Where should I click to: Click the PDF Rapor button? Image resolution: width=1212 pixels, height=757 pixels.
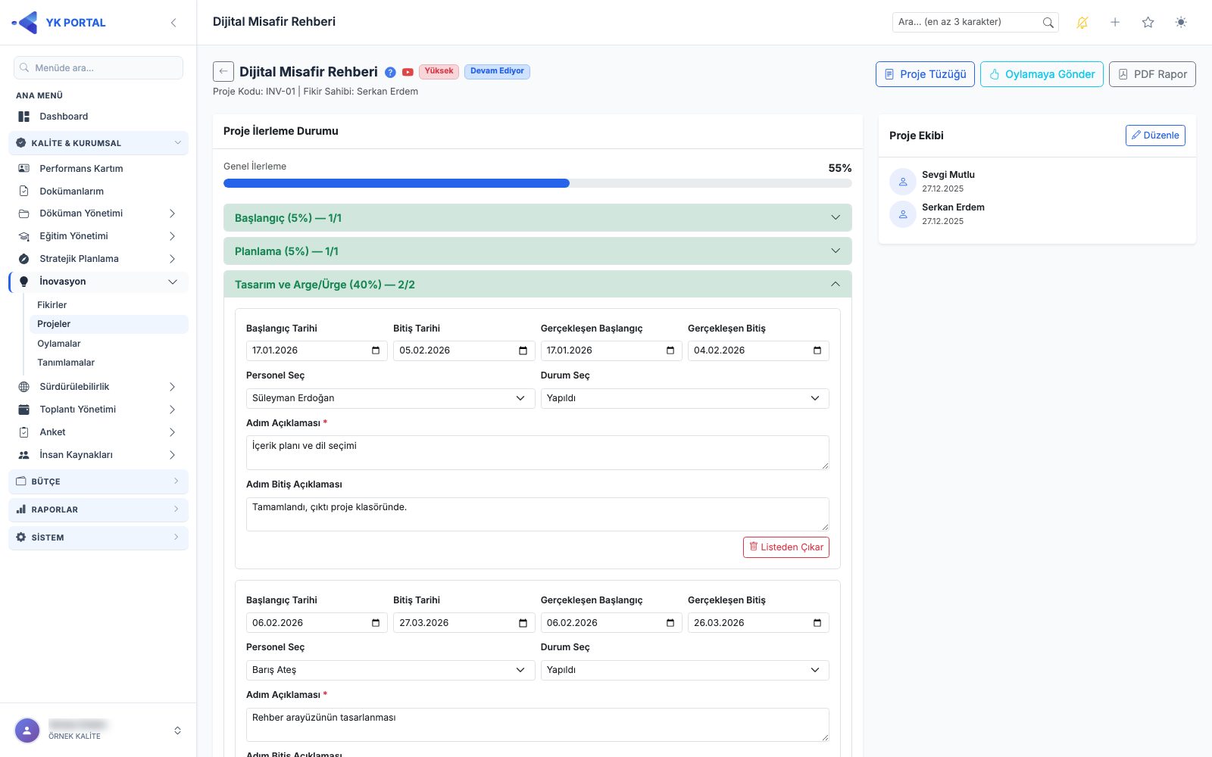pos(1152,74)
